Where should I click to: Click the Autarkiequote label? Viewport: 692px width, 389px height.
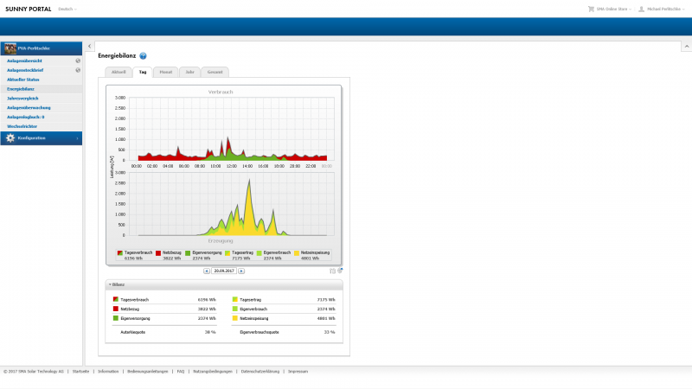pyautogui.click(x=133, y=332)
